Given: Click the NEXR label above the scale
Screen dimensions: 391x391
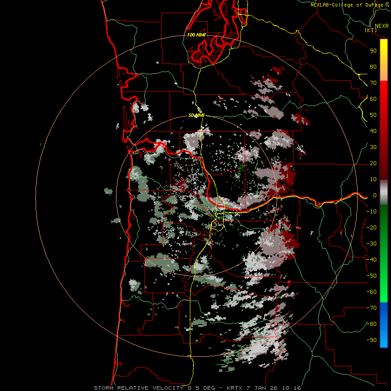Looking at the screenshot, I should [x=381, y=26].
